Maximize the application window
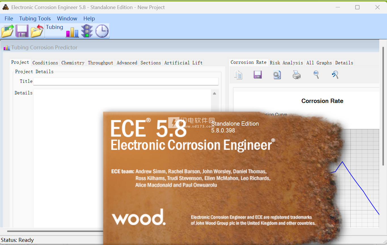387x245 pixels. coord(358,7)
